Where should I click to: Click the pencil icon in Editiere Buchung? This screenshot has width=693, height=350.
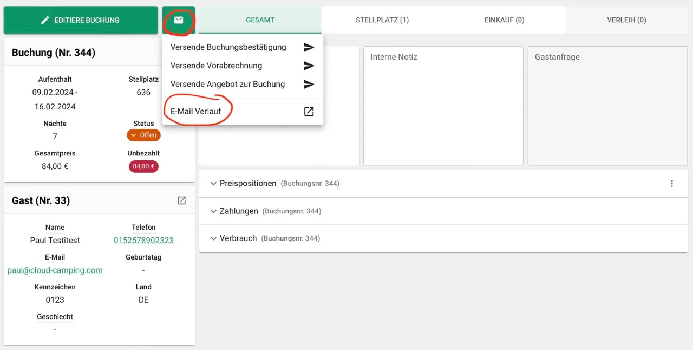[45, 20]
